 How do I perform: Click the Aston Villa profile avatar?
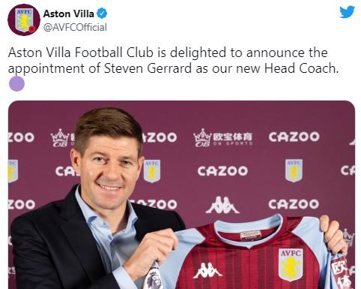point(24,20)
